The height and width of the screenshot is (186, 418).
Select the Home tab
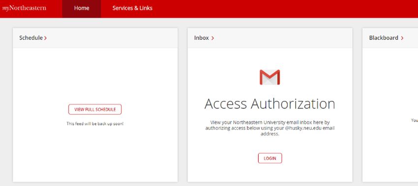coord(82,8)
